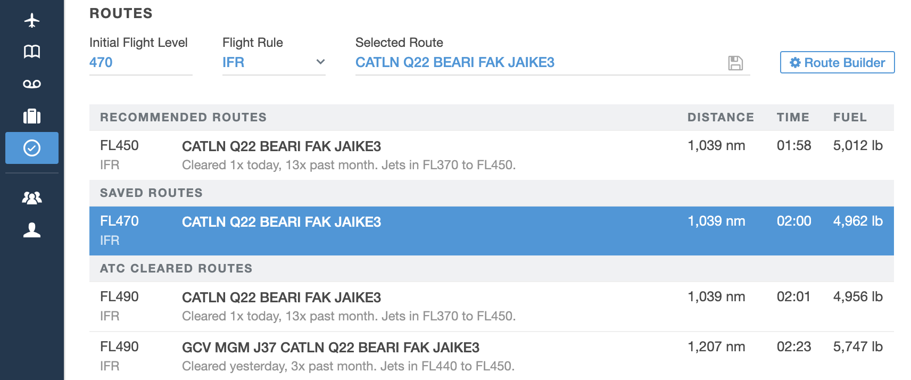Click the Route Builder button

click(x=837, y=63)
